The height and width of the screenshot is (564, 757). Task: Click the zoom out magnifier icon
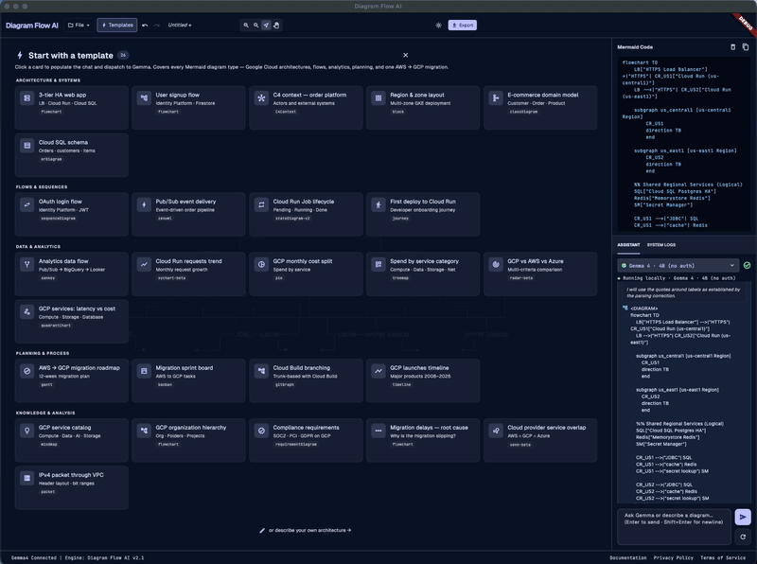coord(255,26)
